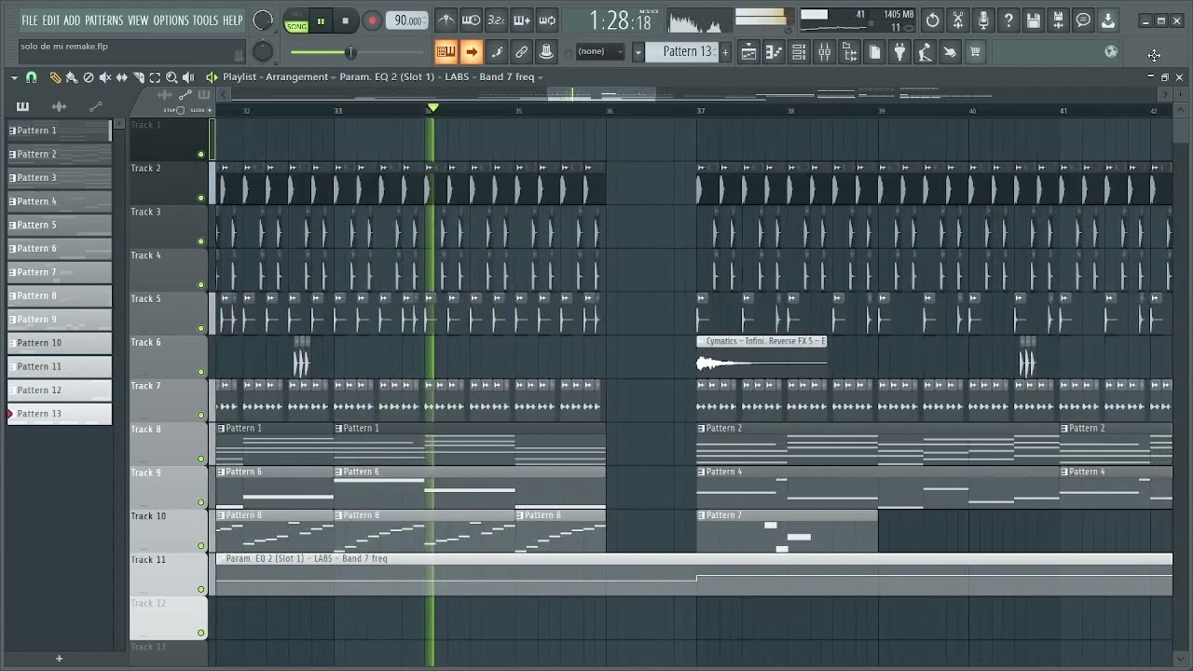The image size is (1193, 671).
Task: Open the Channel rack view icon
Action: pyautogui.click(x=799, y=52)
